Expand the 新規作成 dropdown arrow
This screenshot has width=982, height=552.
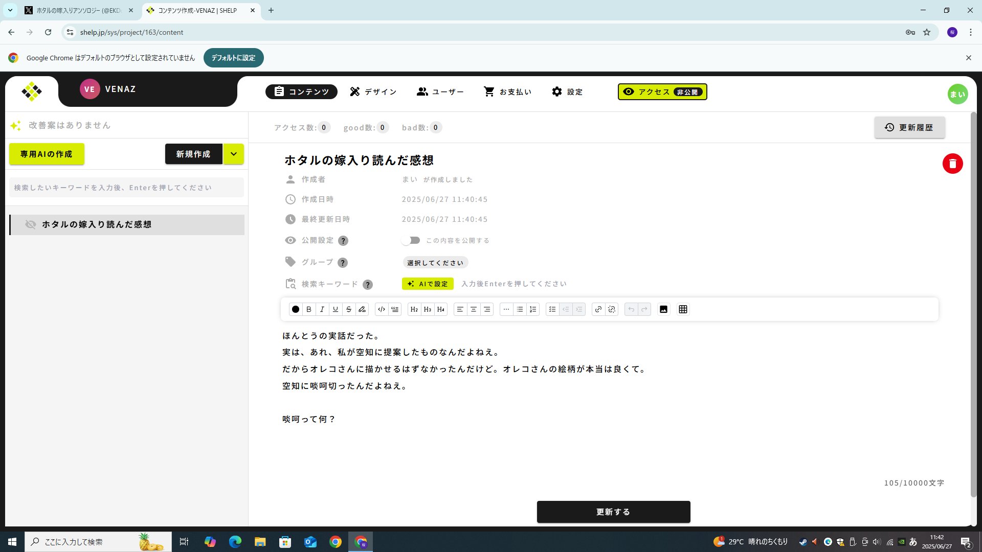234,154
